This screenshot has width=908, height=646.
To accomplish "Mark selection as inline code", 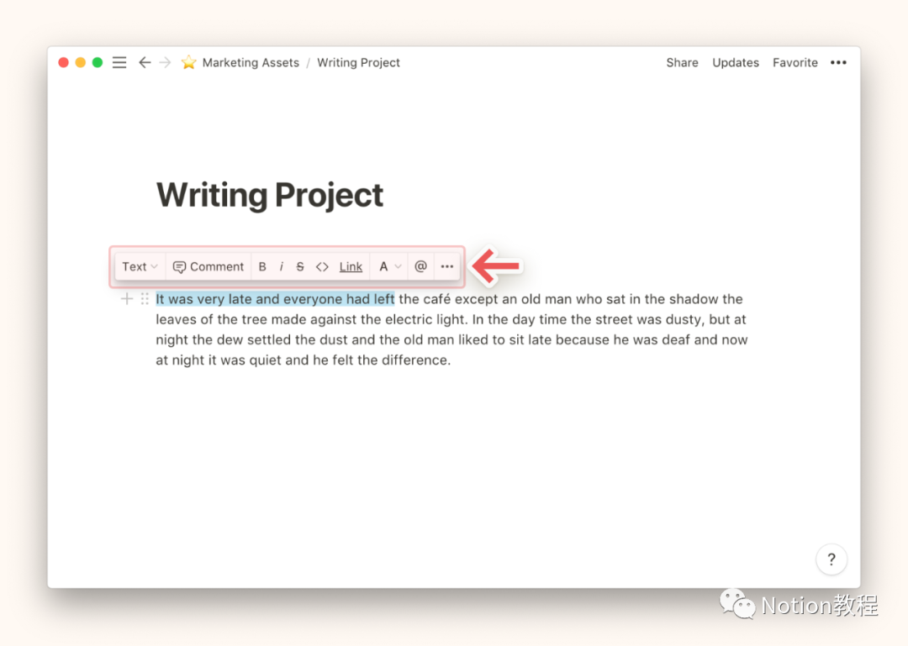I will (322, 267).
